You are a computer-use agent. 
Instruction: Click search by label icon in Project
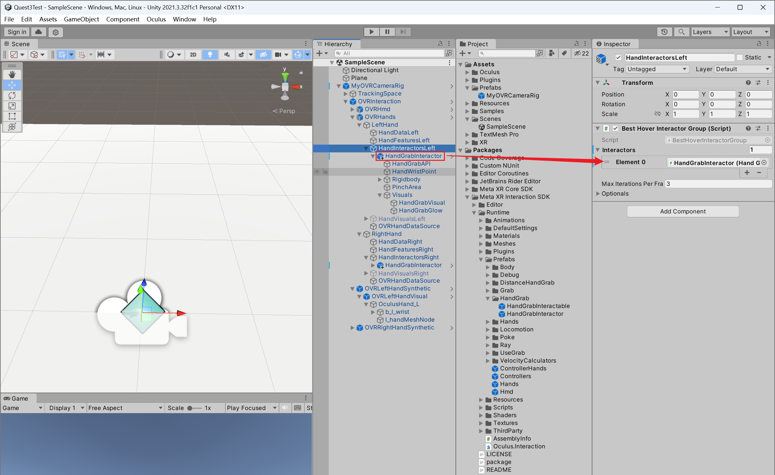[x=565, y=53]
